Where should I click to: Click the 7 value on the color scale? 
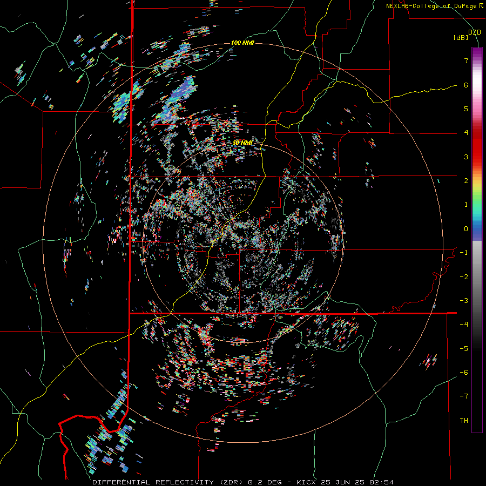[x=466, y=60]
